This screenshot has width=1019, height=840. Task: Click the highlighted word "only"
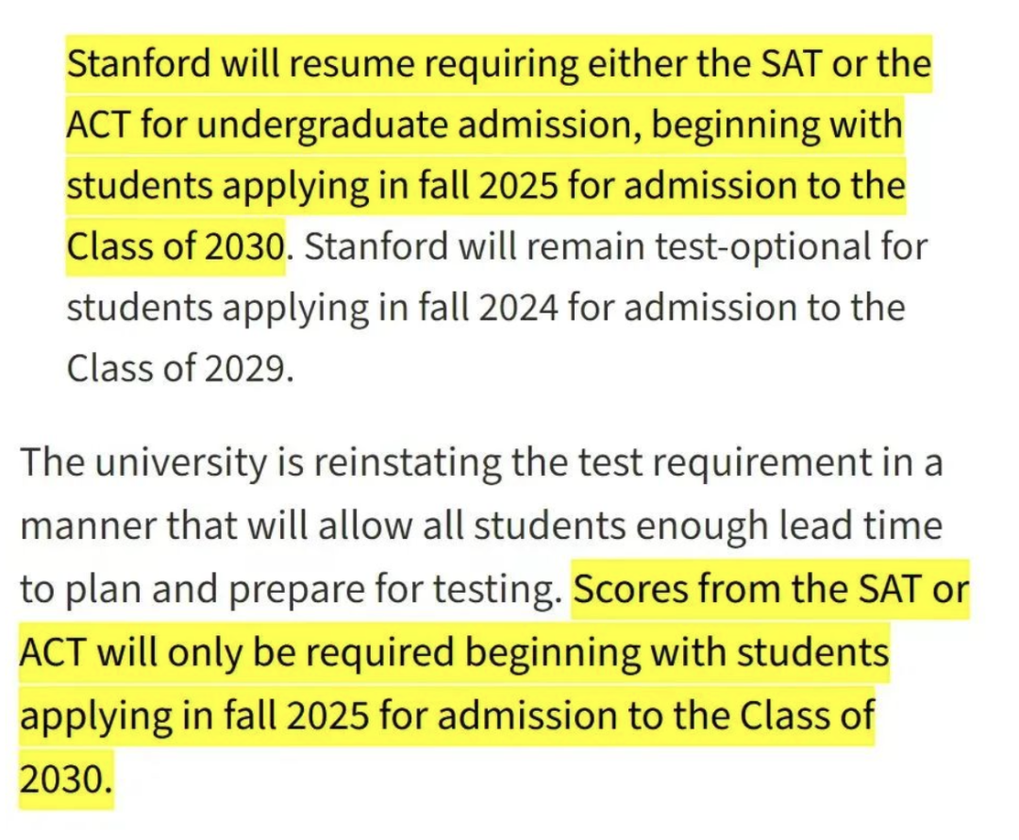(x=204, y=652)
